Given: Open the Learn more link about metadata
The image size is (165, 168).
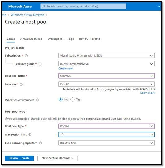Looking at the screenshot, I should click(148, 93).
